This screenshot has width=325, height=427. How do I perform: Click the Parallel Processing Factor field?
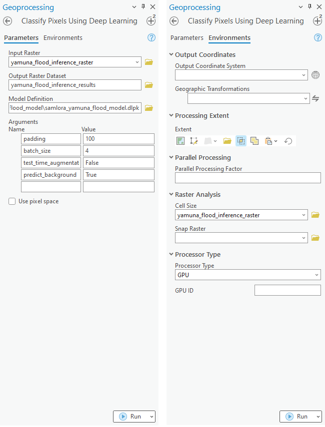(x=247, y=178)
